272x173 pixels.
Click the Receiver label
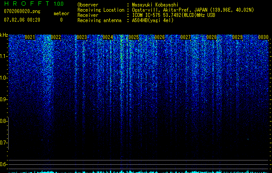pyautogui.click(x=88, y=15)
